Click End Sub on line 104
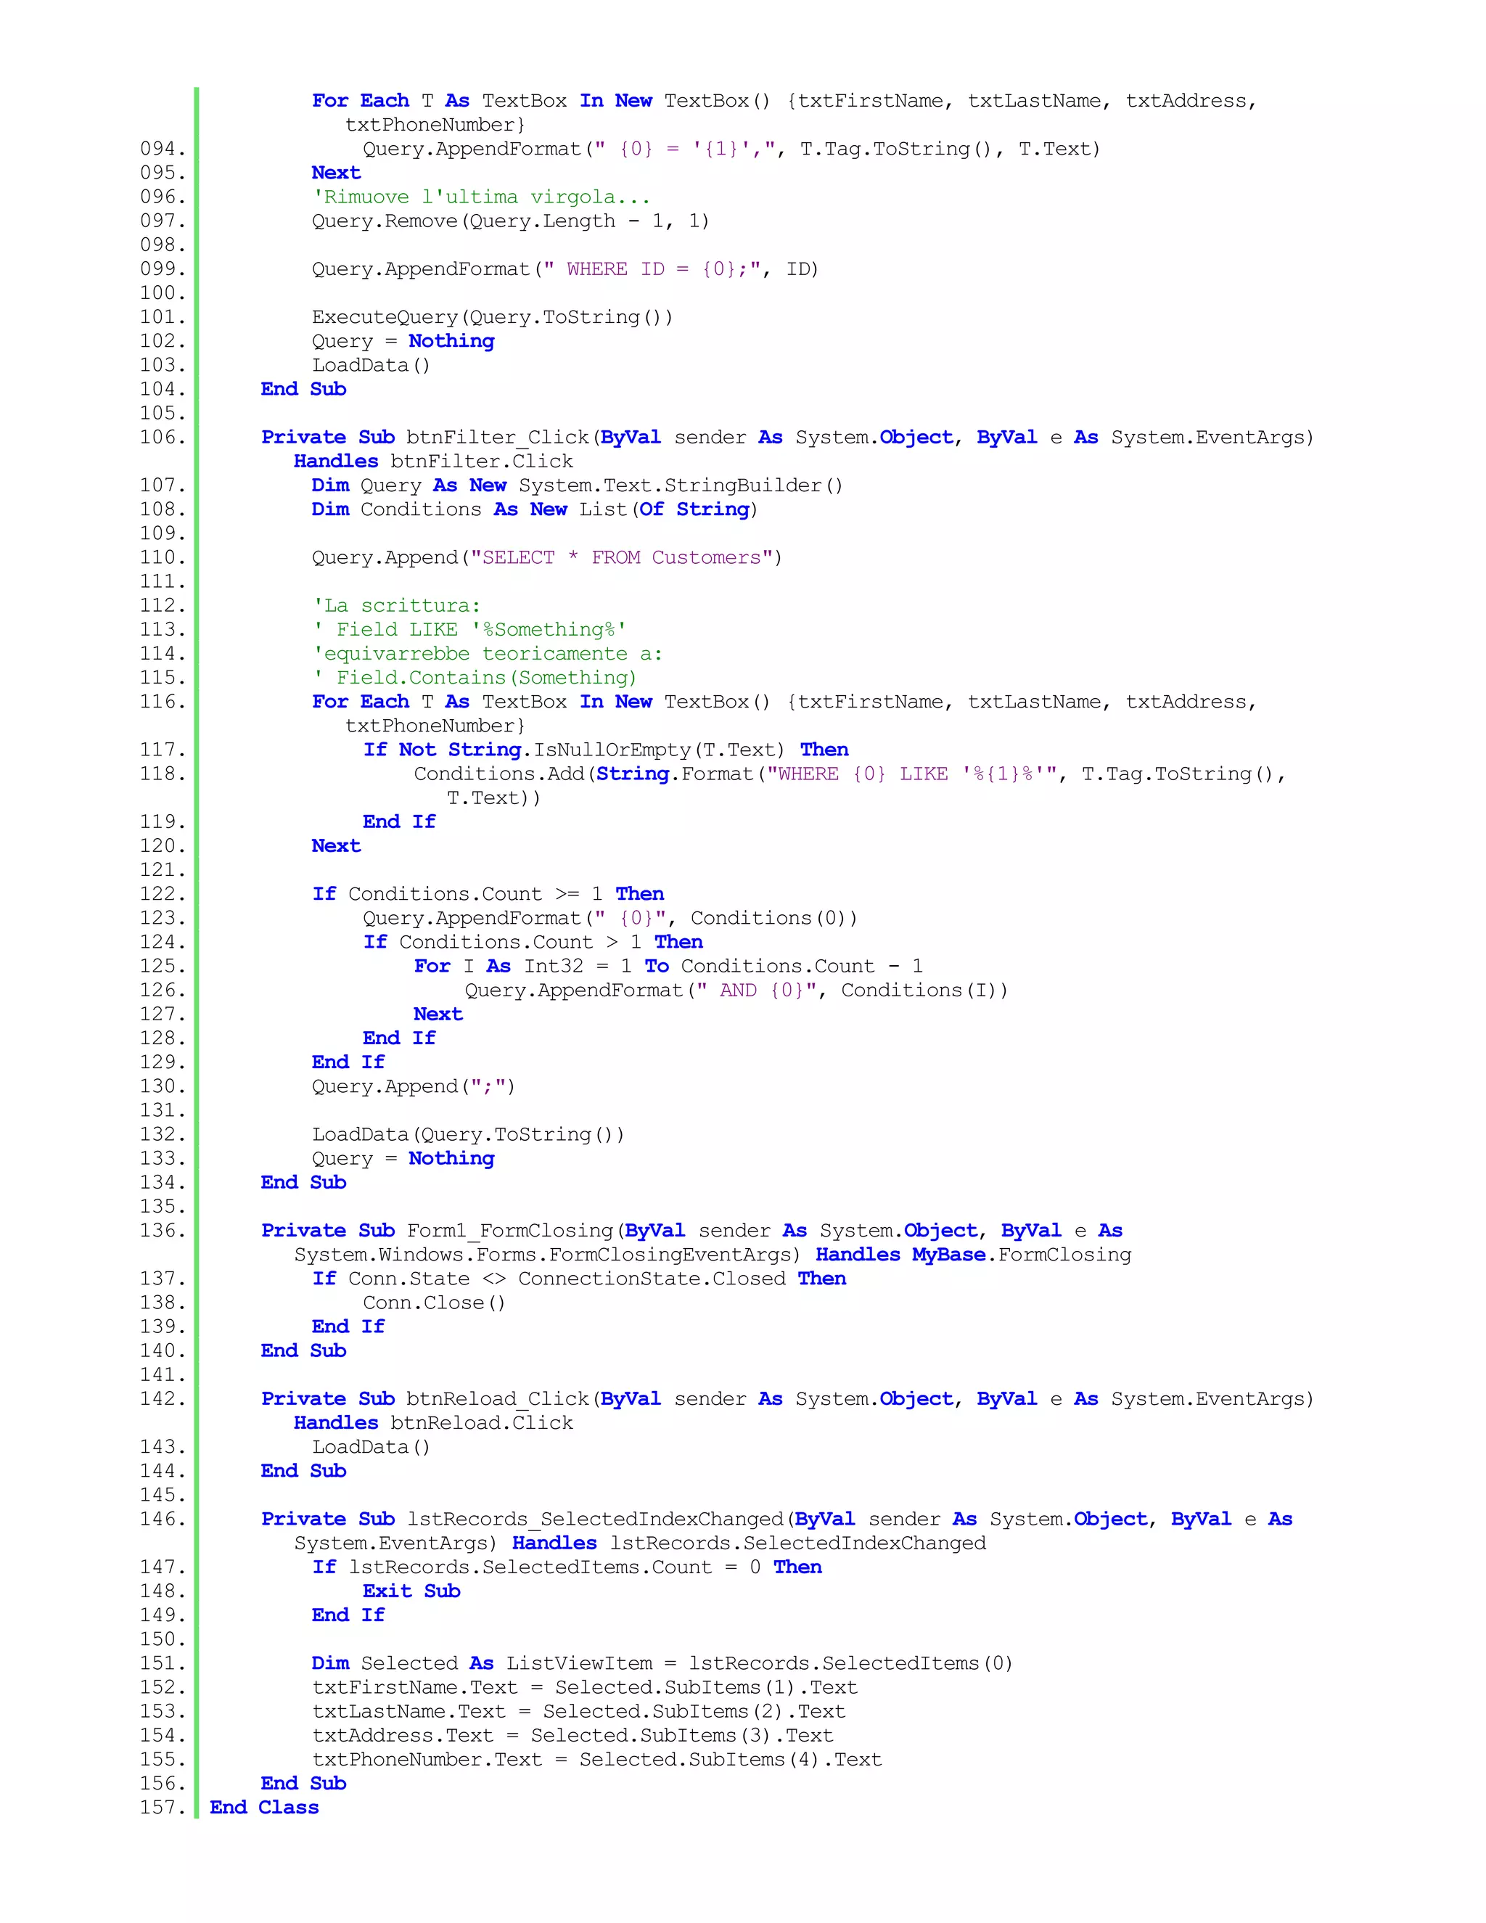The height and width of the screenshot is (1923, 1486). coord(304,389)
